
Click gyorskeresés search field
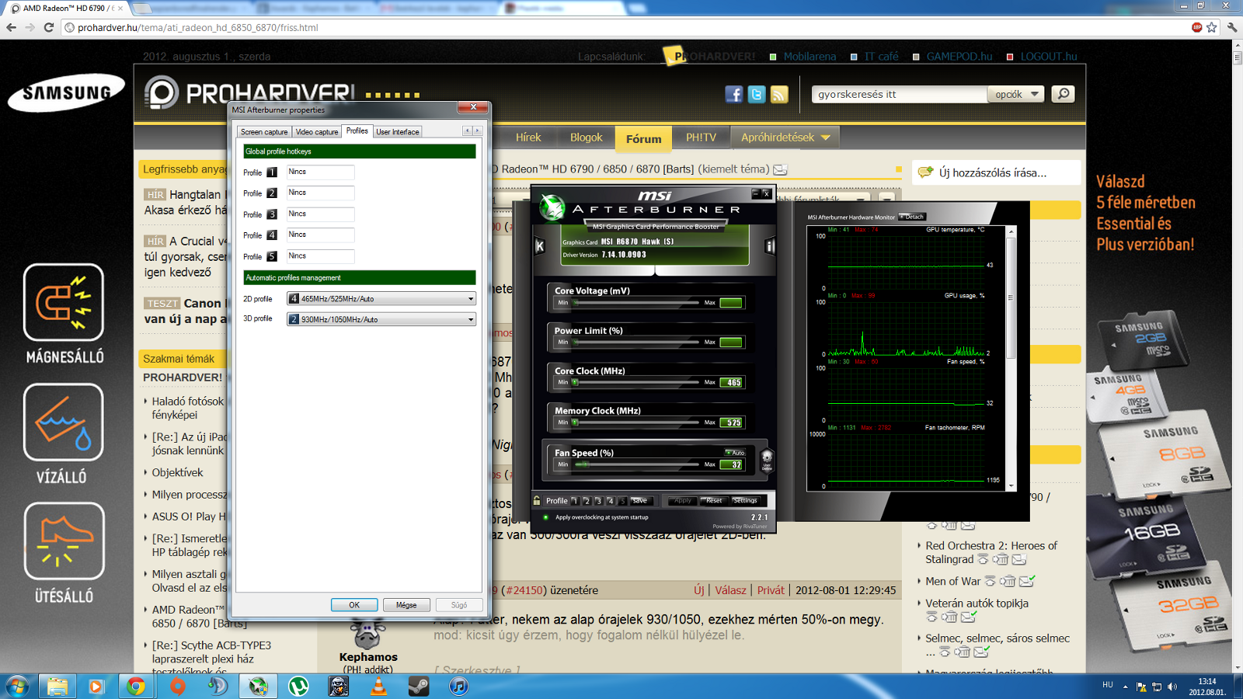point(900,94)
